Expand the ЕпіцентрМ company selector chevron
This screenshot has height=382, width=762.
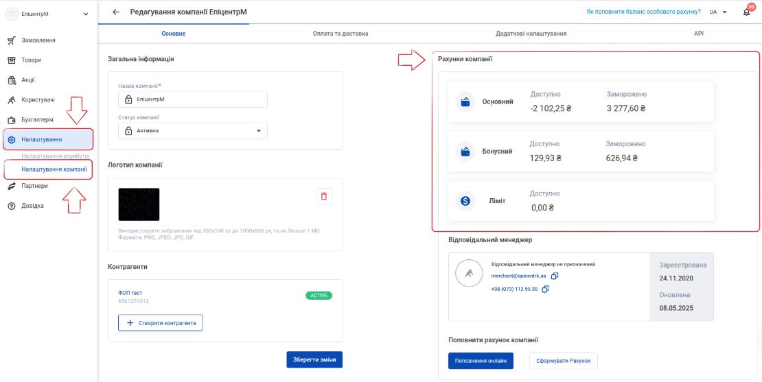coord(86,14)
